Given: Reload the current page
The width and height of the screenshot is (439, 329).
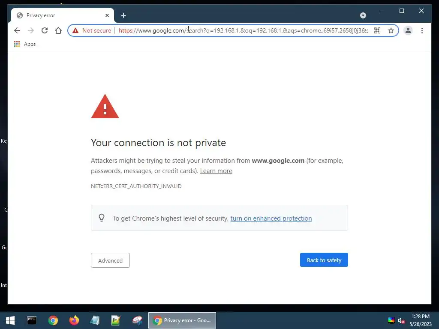Looking at the screenshot, I should click(x=45, y=30).
